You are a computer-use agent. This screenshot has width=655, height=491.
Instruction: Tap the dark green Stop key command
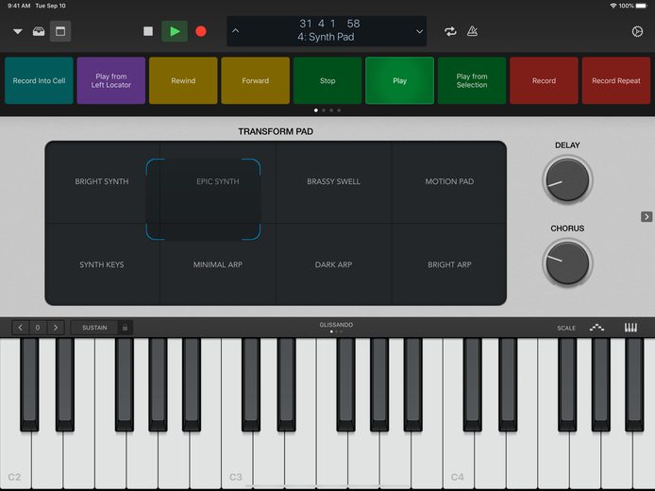[x=327, y=80]
